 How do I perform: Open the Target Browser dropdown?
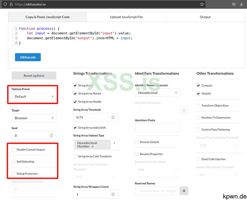34,118
